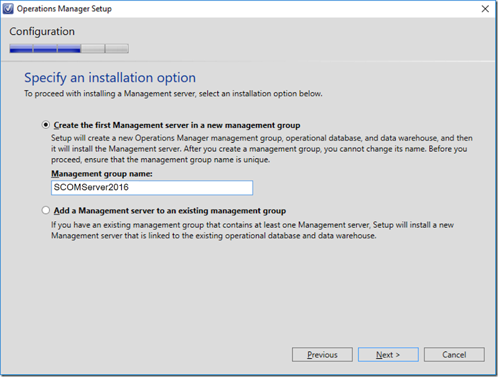The image size is (498, 377).
Task: Click the Next button
Action: 388,355
